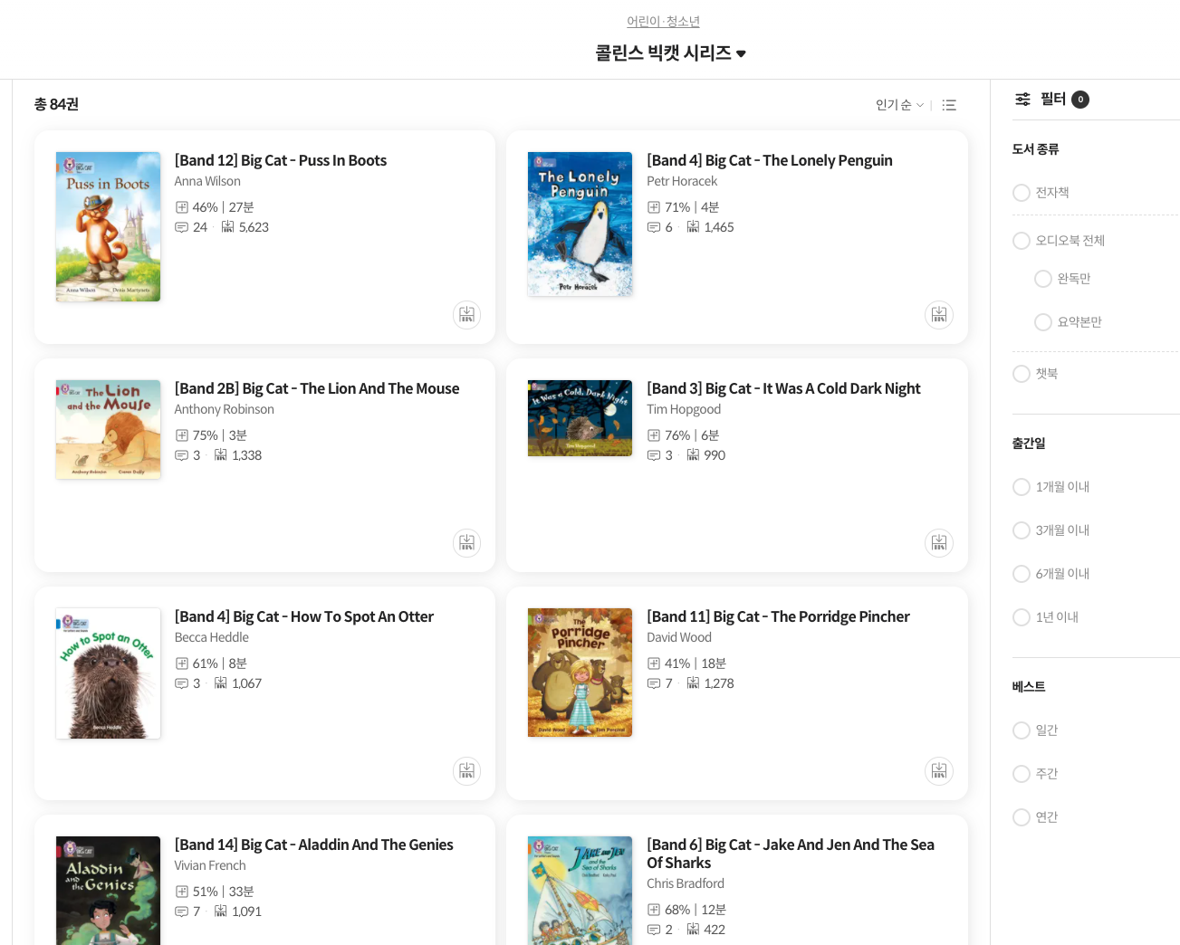Click Jake and Jen cover thumbnail
Viewport: 1180px width, 945px height.
coord(580,891)
